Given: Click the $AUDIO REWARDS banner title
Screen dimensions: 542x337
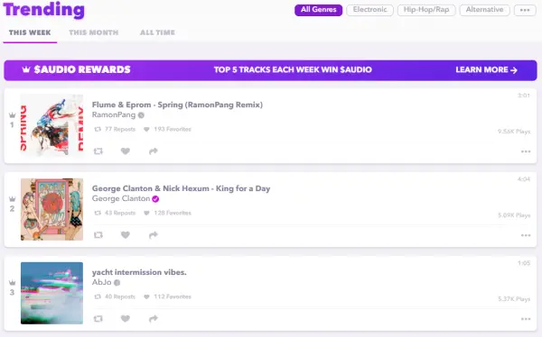Looking at the screenshot, I should pos(82,69).
